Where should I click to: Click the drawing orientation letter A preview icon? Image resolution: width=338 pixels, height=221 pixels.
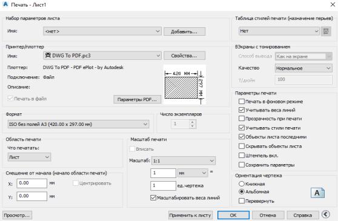317,193
